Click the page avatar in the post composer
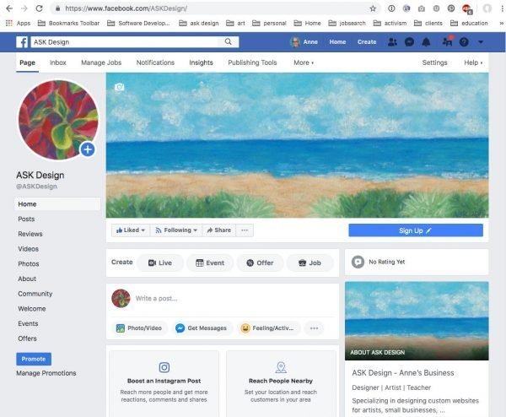506x417 pixels. 121,298
